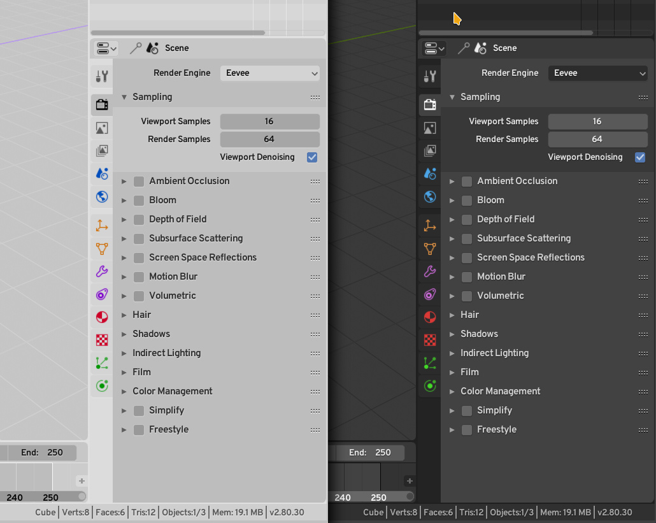Switch to Scene properties tab in light panel
This screenshot has height=523, width=656.
[x=102, y=174]
